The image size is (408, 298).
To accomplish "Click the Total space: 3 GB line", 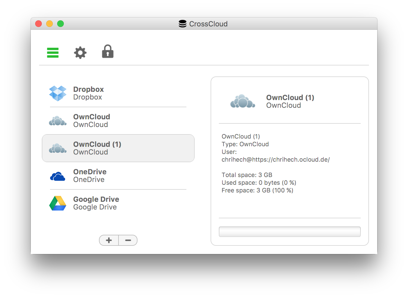I will click(247, 175).
